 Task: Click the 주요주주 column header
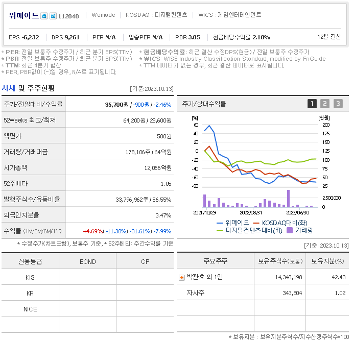coord(215,261)
